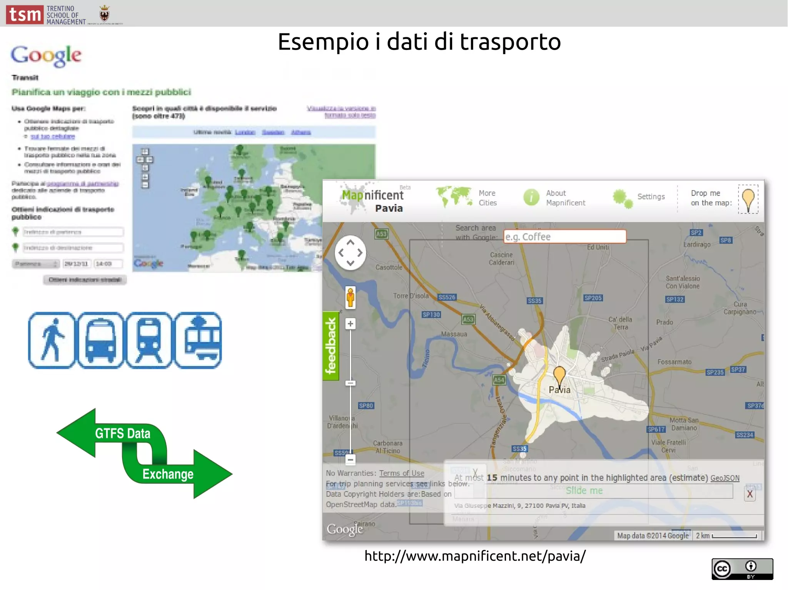
Task: Click the walking pedestrian transport icon
Action: click(x=52, y=340)
